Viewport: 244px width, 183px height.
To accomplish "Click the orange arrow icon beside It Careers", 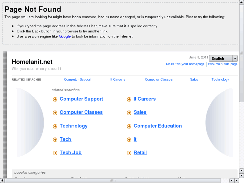I will pos(129,99).
